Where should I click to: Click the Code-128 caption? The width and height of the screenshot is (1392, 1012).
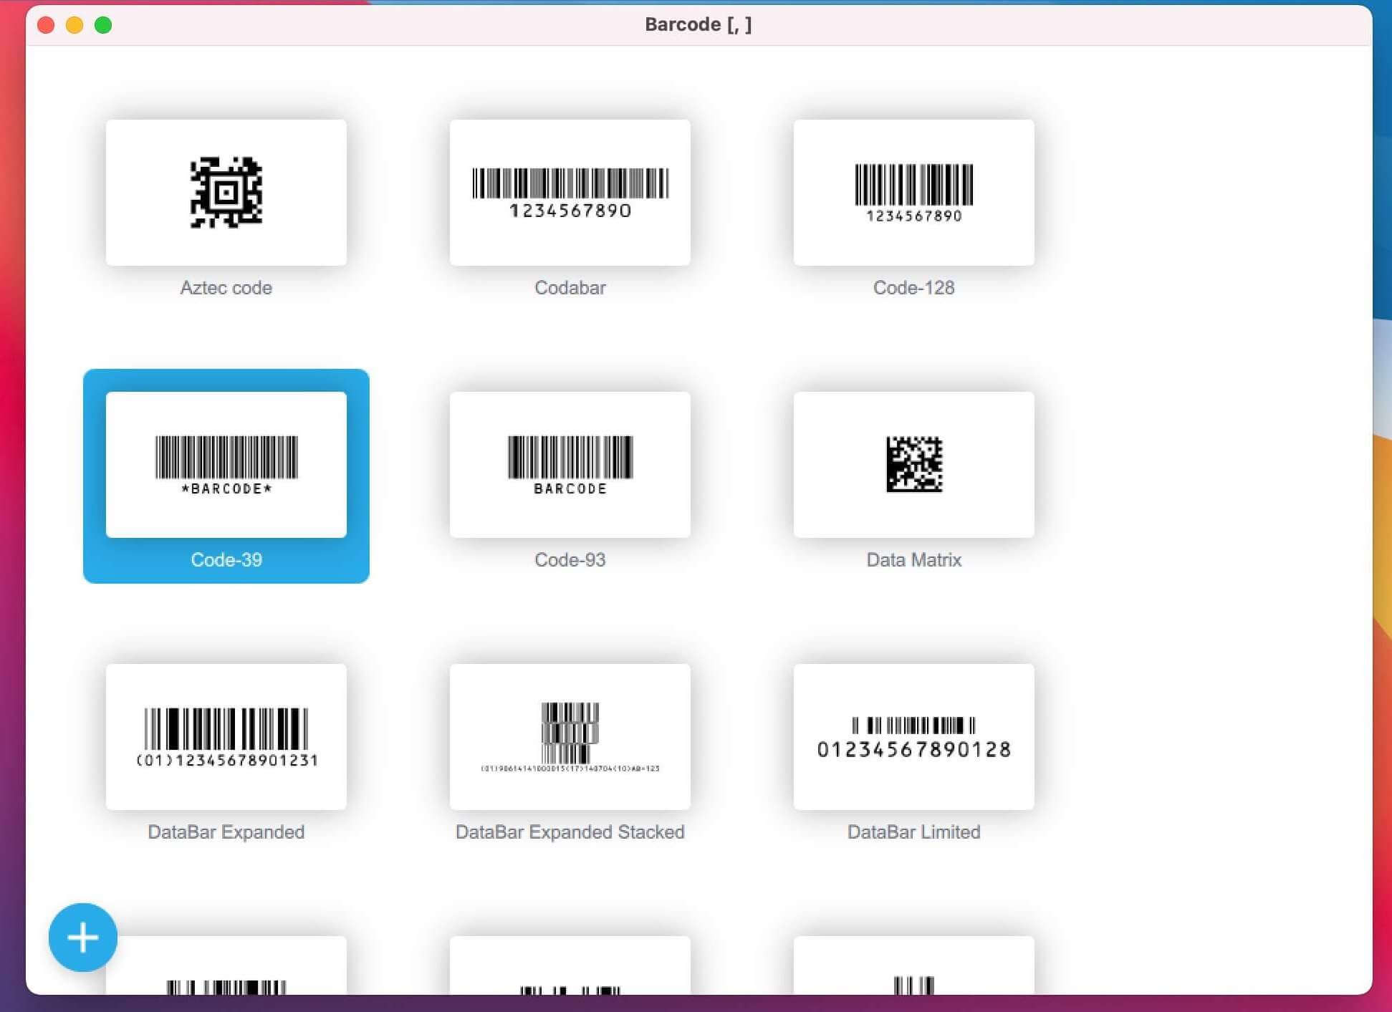[913, 288]
